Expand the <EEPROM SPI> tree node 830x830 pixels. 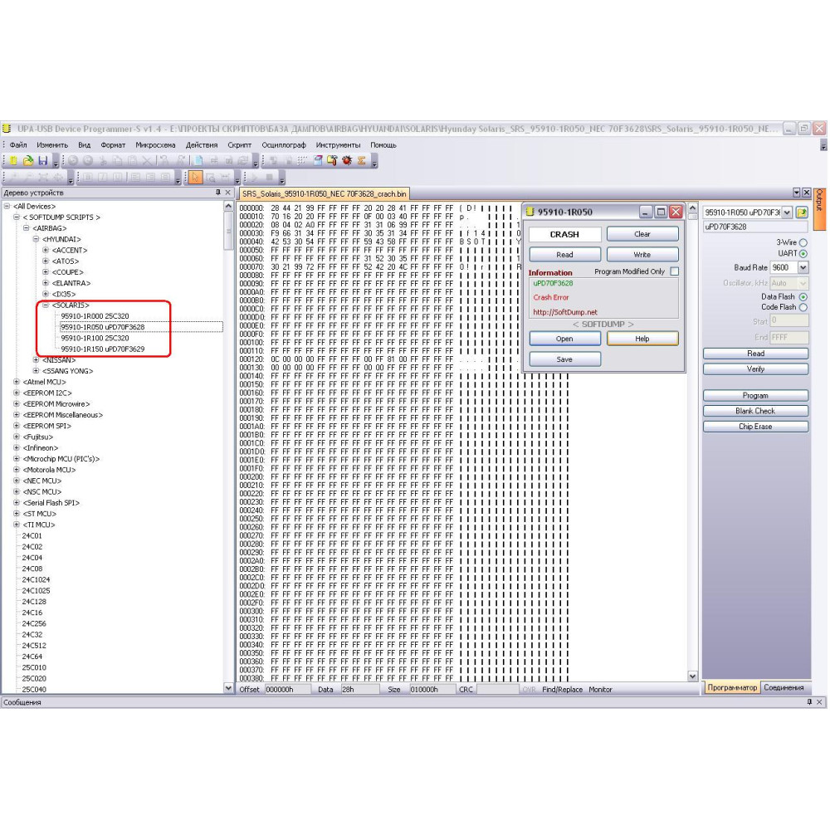coord(17,426)
